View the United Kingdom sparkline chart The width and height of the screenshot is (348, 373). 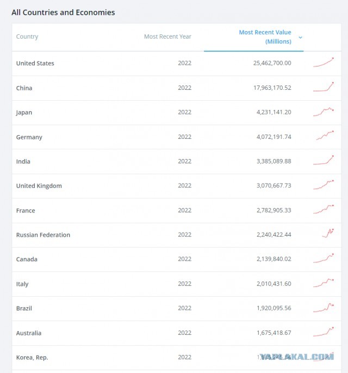click(324, 185)
